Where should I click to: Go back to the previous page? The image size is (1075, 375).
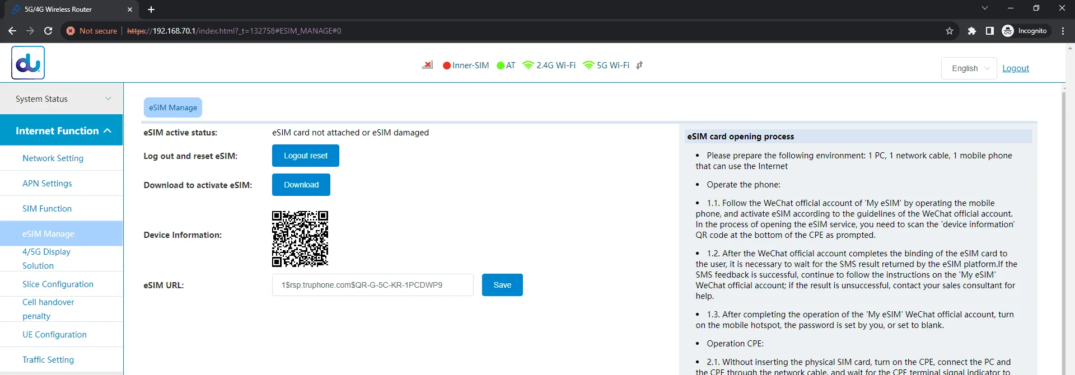(x=12, y=31)
